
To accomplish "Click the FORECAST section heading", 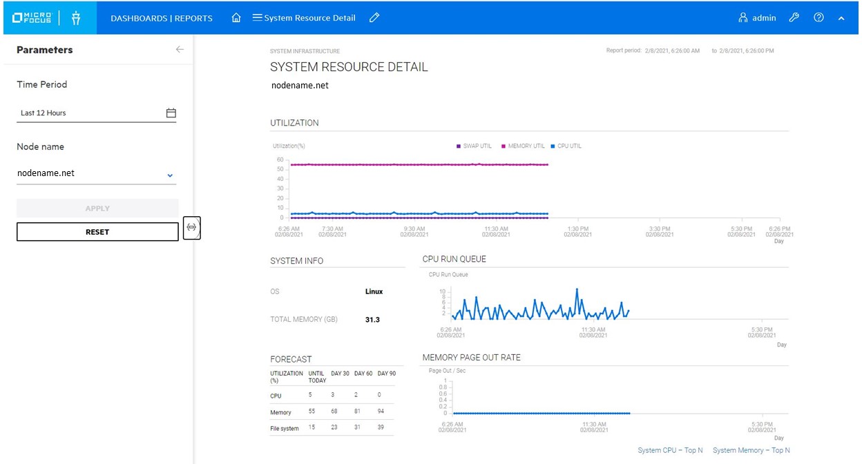I will click(291, 359).
